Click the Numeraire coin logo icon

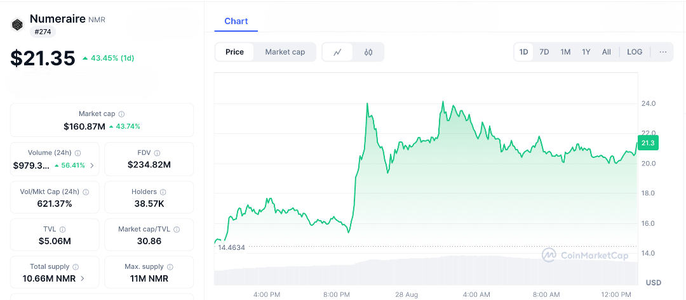17,25
